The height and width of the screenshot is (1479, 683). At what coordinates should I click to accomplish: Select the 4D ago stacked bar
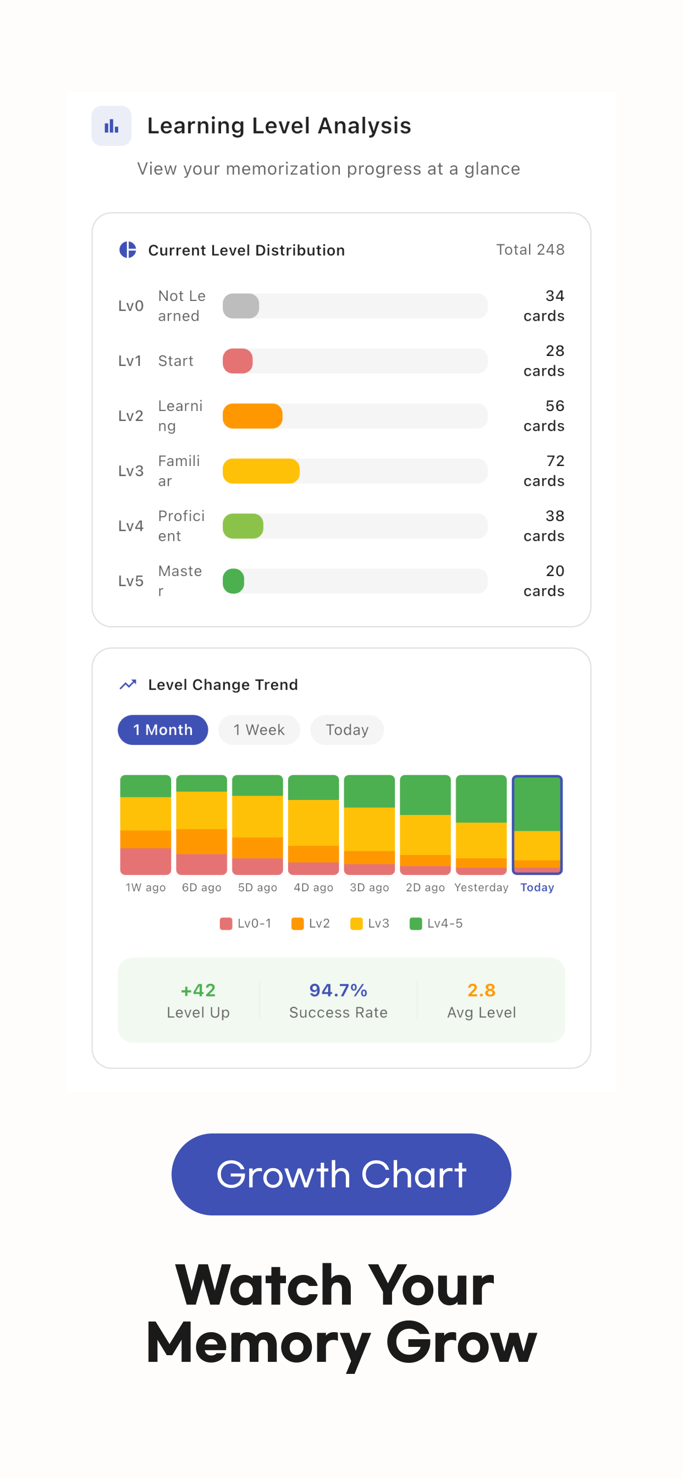[x=313, y=825]
